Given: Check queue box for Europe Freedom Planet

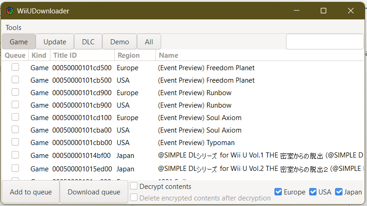Looking at the screenshot, I should (15, 67).
